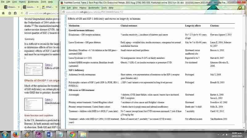Click the Citations column header
The image size is (247, 138).
click(214, 26)
